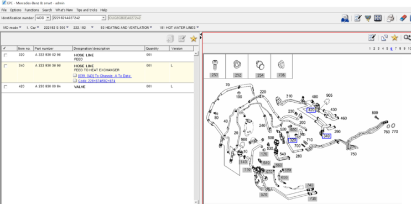411x204 pixels.
Task: Select the screw thumbnail labeled 250
Action: pyautogui.click(x=215, y=66)
